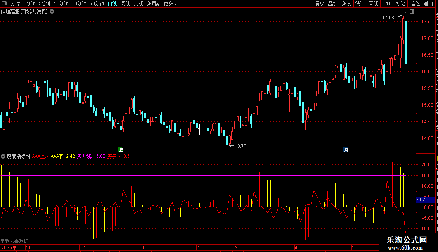Switch to 周线 weekly chart
Screen dimensions: 438x252
click(126, 3)
